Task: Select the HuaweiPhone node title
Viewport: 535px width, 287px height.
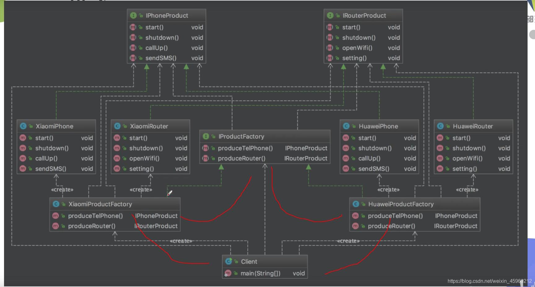Action: click(x=378, y=126)
